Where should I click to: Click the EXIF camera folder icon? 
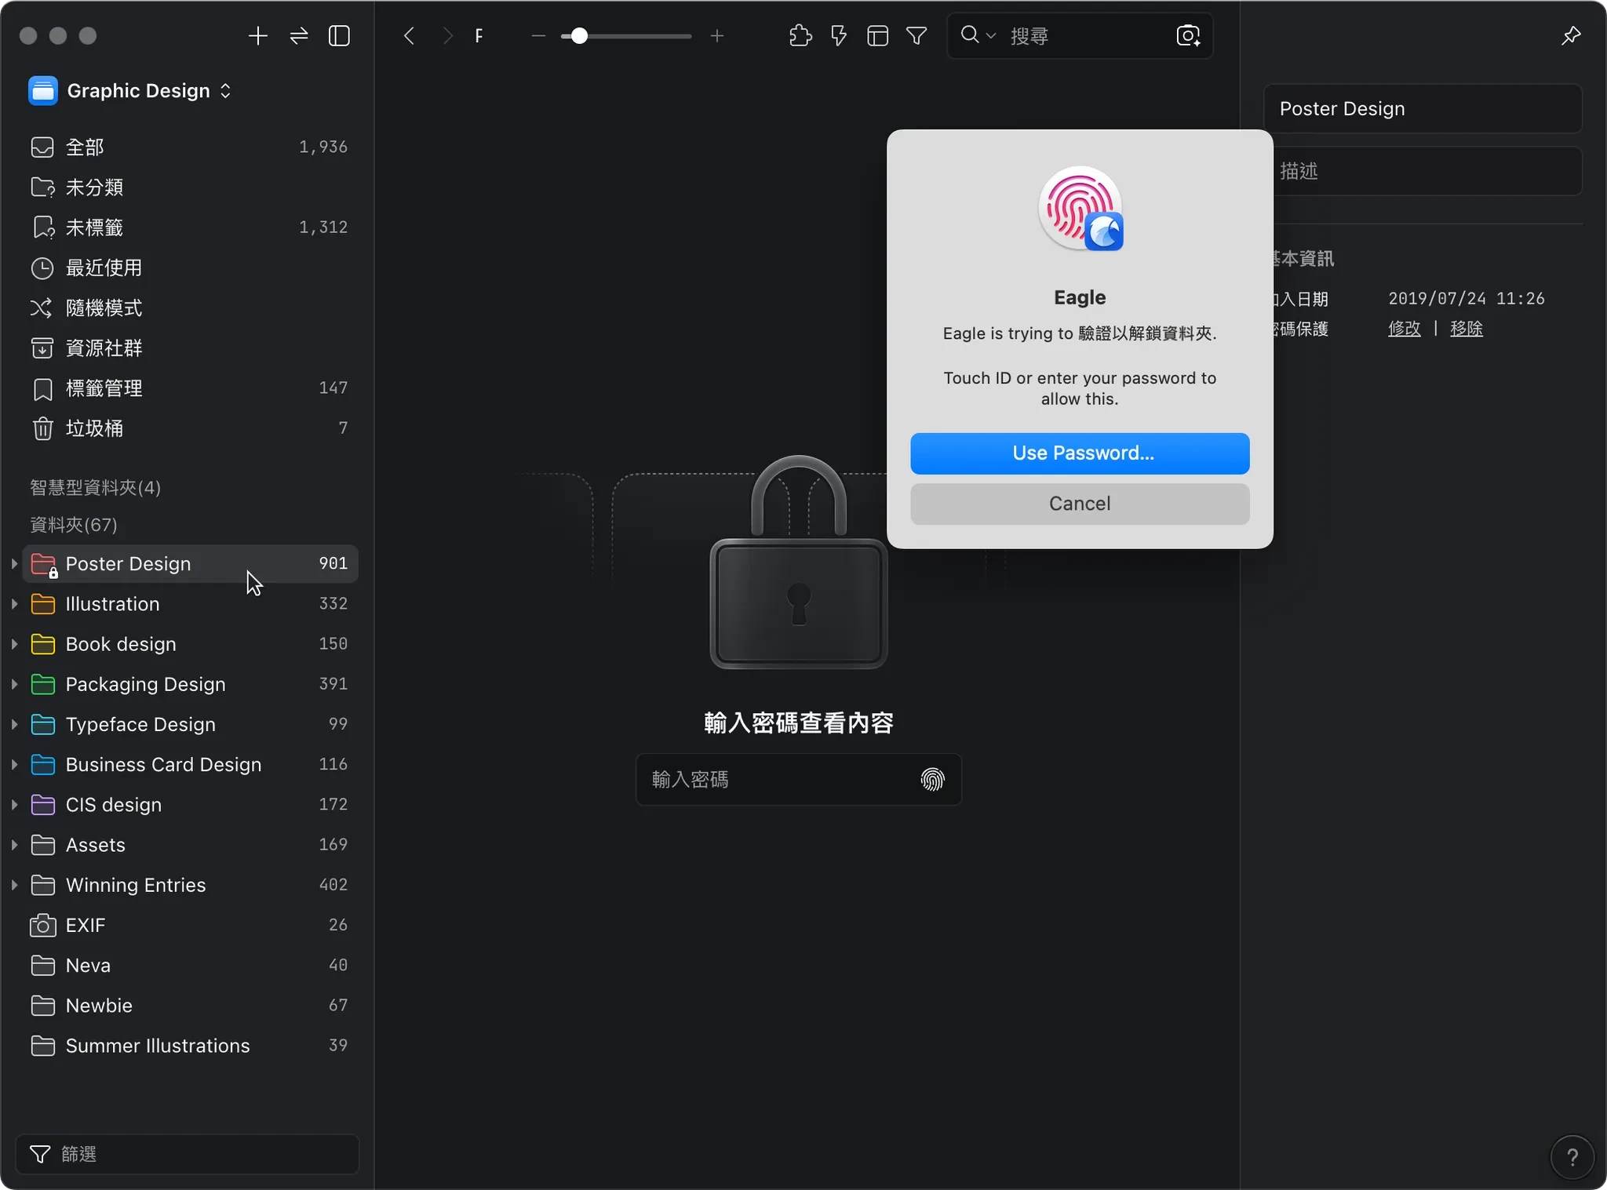click(x=43, y=926)
